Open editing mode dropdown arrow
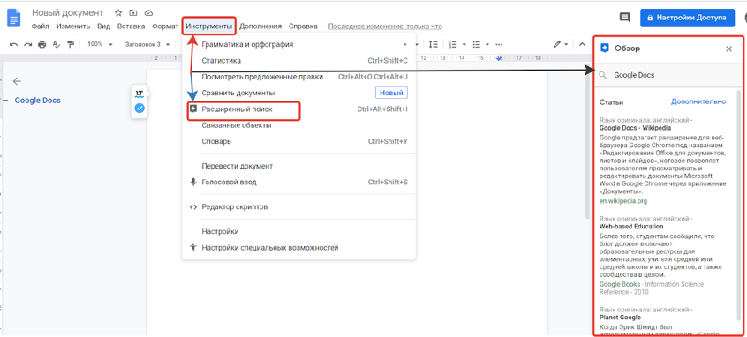 566,44
